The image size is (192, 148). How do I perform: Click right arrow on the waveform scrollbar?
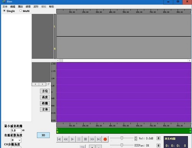[x=190, y=61]
